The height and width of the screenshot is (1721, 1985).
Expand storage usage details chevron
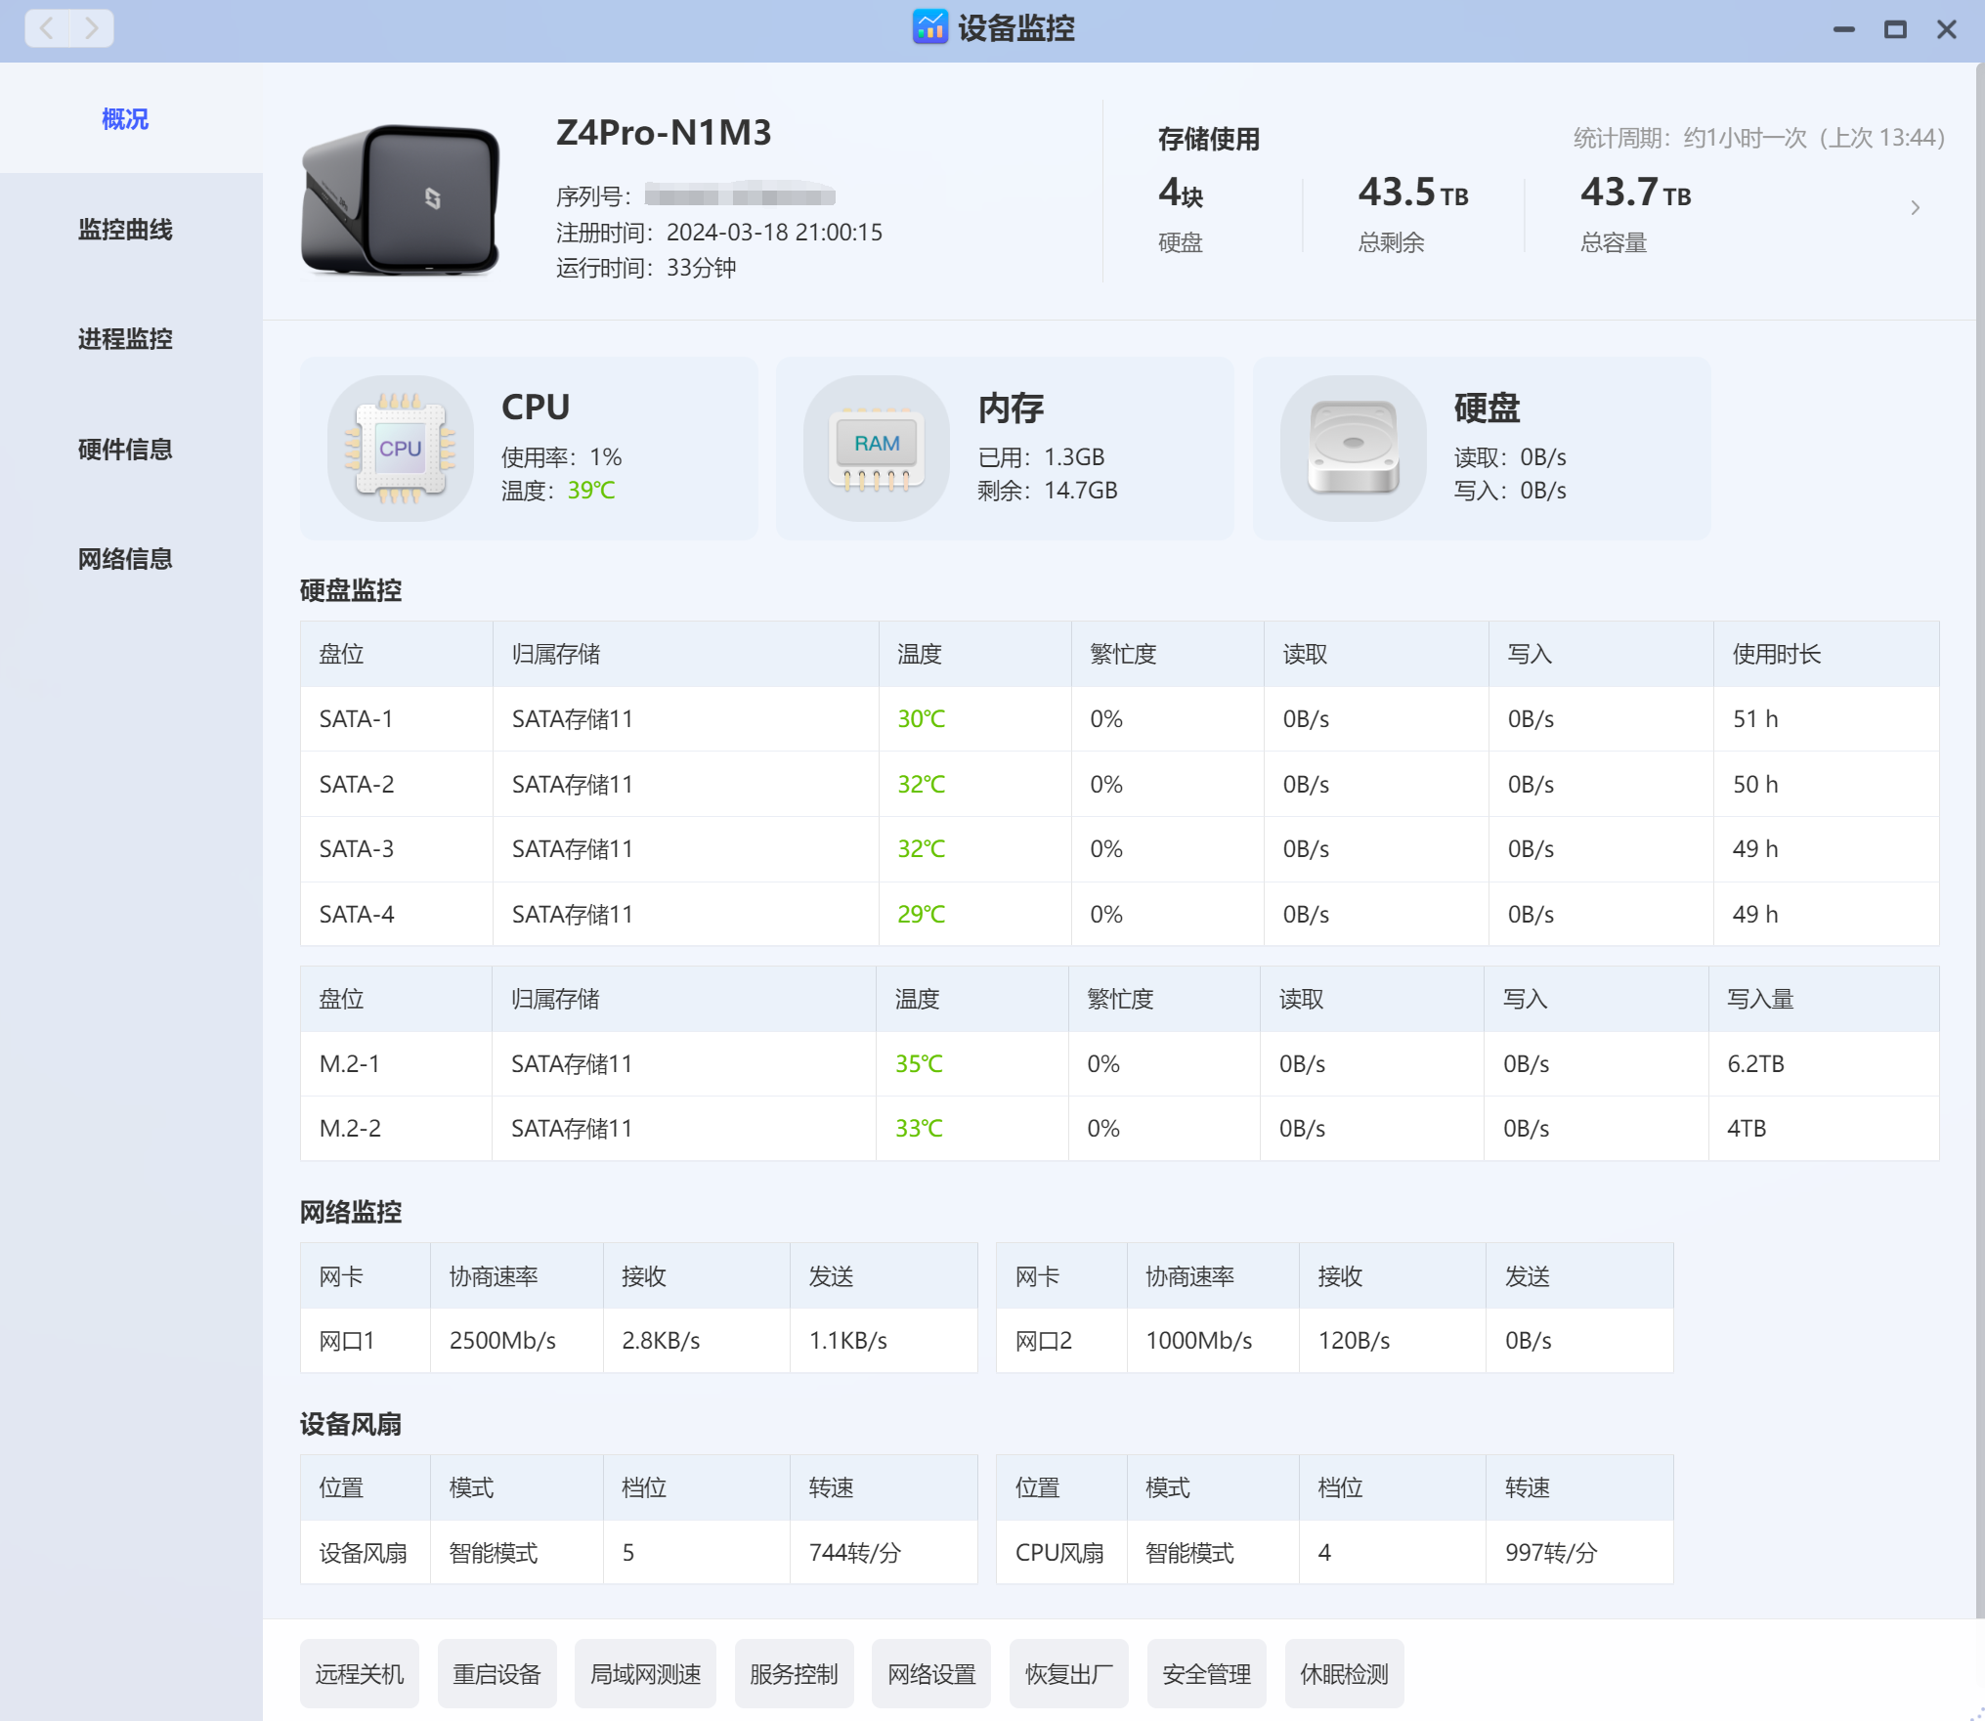click(x=1915, y=207)
